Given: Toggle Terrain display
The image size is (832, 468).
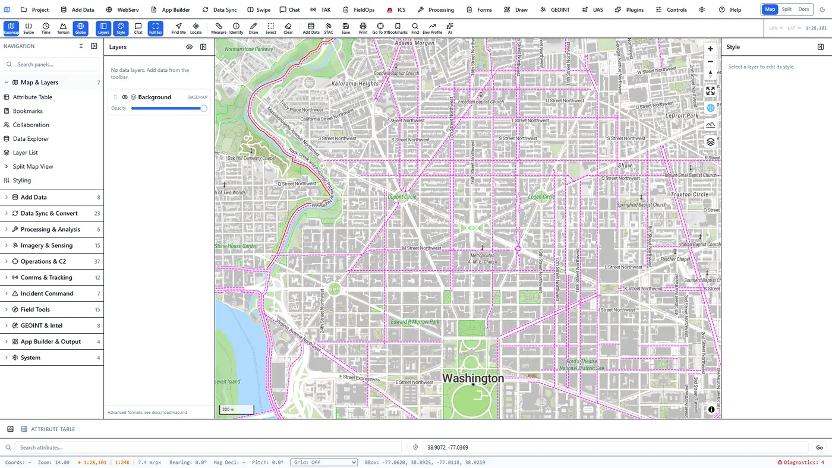Looking at the screenshot, I should pyautogui.click(x=63, y=29).
